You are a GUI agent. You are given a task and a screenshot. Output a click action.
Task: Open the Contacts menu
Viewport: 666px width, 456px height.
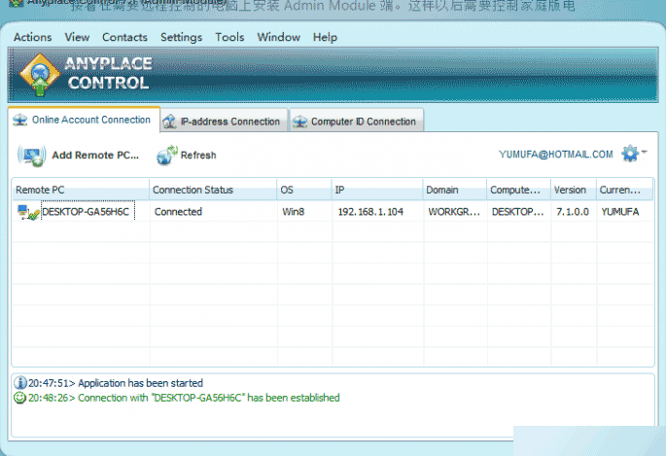[x=124, y=37]
